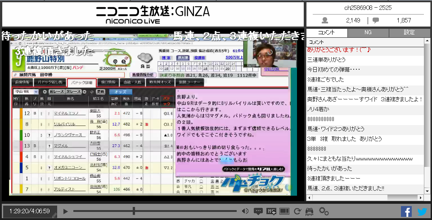Click the blue オッズ button
Image resolution: width=432 pixels, height=220 pixels.
pyautogui.click(x=121, y=92)
